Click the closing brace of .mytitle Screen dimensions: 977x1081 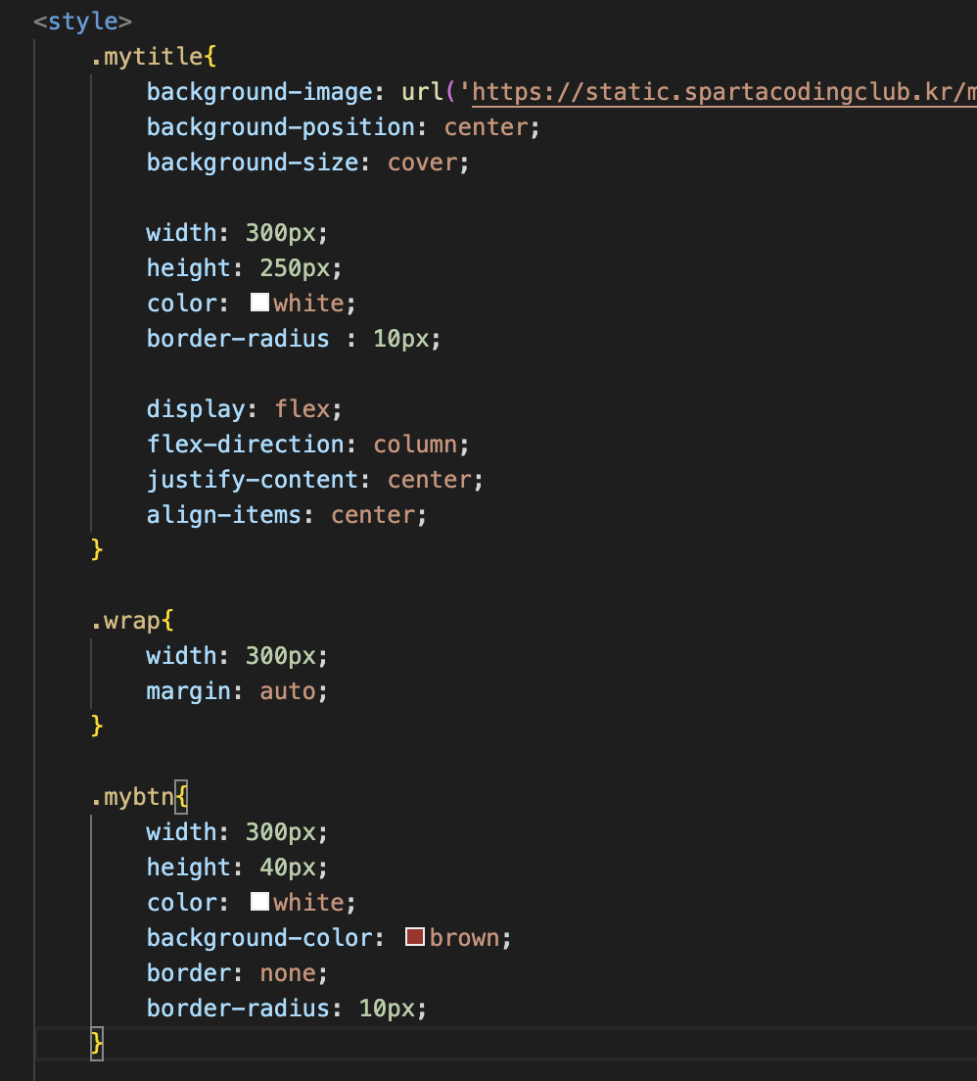(97, 549)
